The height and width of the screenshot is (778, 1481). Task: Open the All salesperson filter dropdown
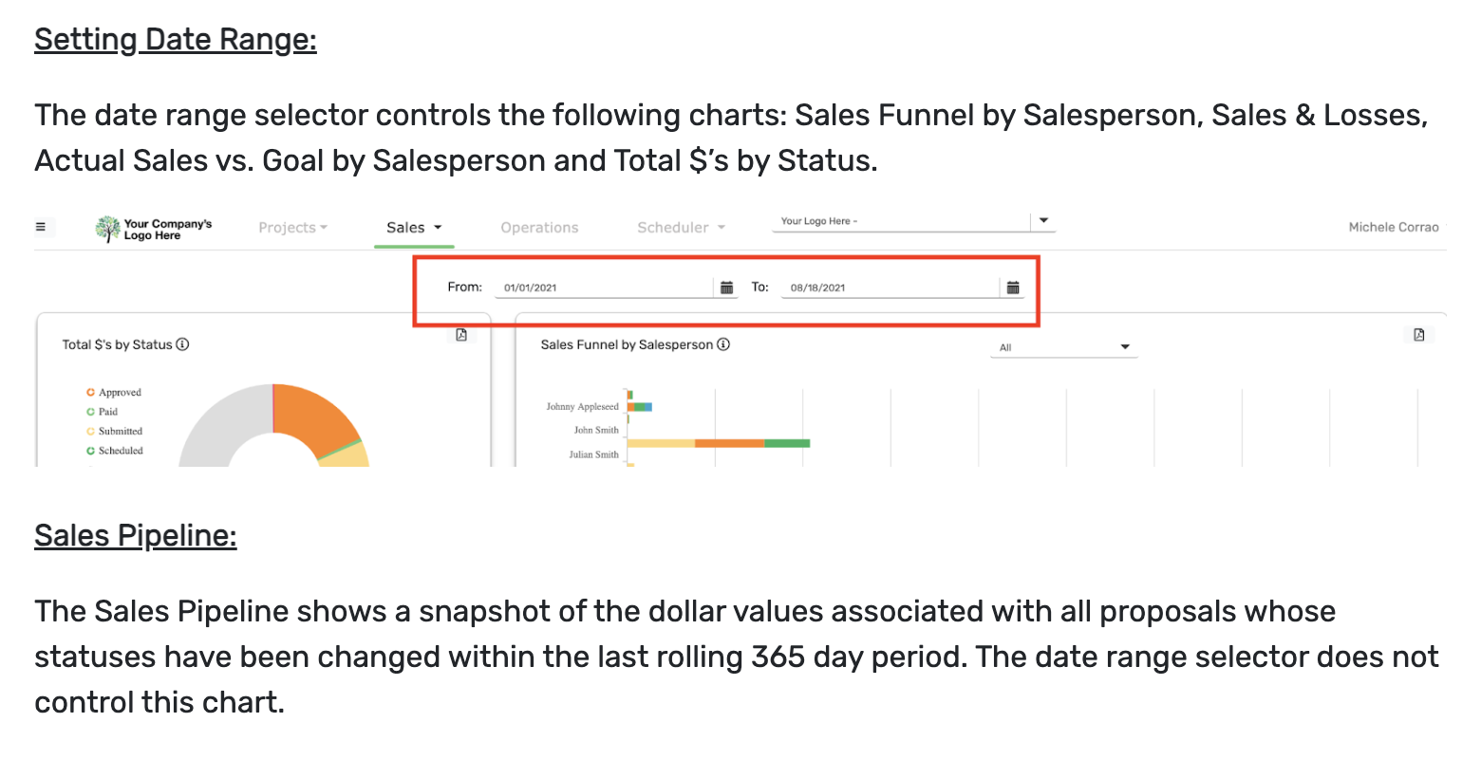1063,347
